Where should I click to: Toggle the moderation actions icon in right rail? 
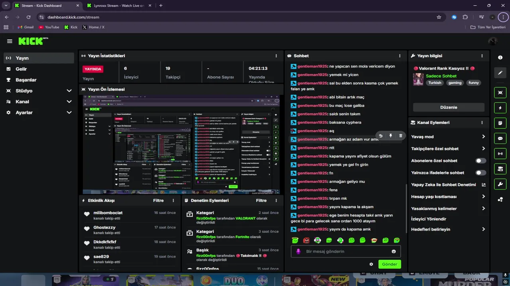(500, 169)
